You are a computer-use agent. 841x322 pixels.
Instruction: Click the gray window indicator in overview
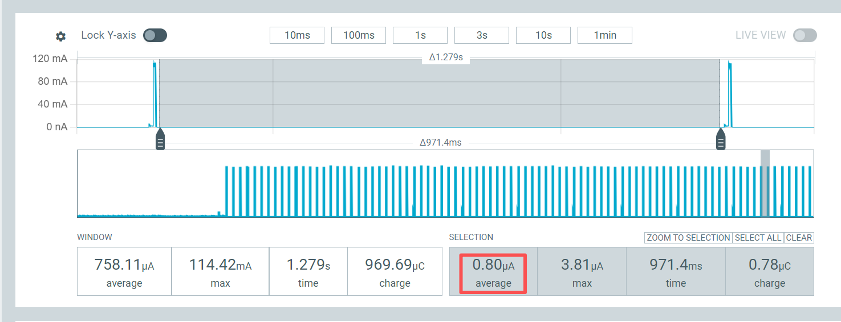point(765,183)
